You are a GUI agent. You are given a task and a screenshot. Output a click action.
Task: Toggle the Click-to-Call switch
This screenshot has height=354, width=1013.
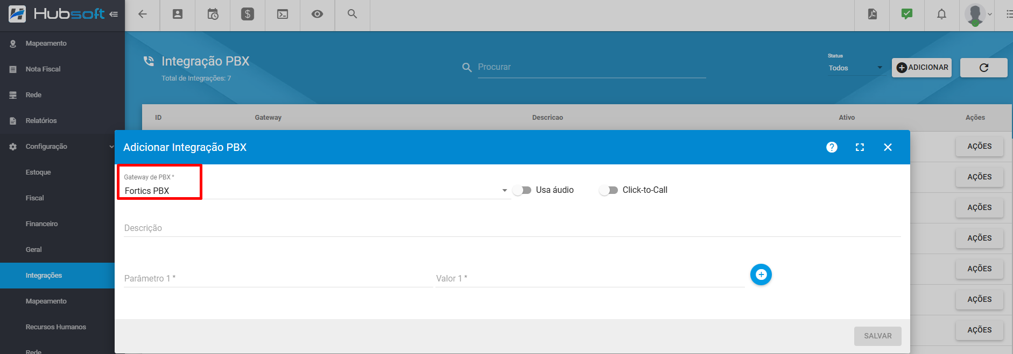609,190
